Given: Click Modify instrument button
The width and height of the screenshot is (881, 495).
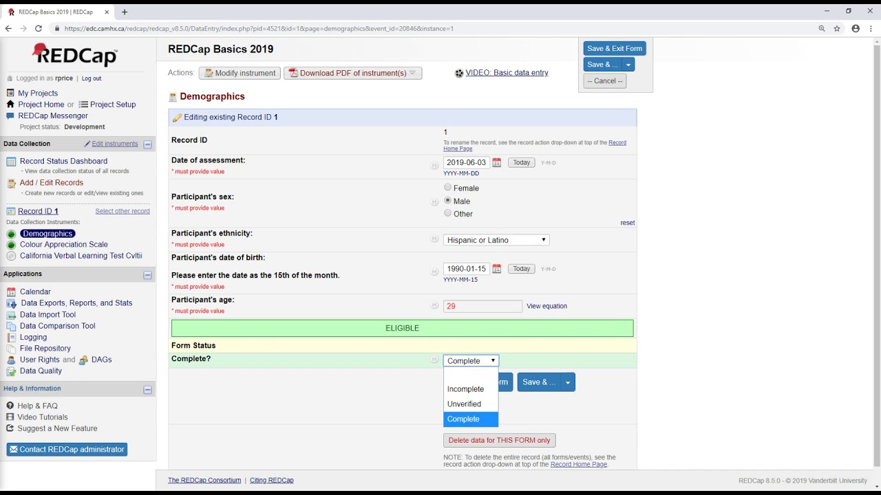Looking at the screenshot, I should (x=240, y=73).
